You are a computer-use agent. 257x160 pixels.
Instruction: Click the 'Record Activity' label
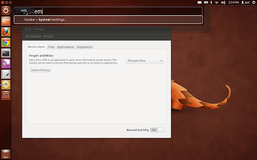pyautogui.click(x=138, y=130)
